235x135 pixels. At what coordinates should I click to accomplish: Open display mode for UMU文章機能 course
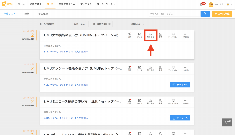[x=173, y=35]
